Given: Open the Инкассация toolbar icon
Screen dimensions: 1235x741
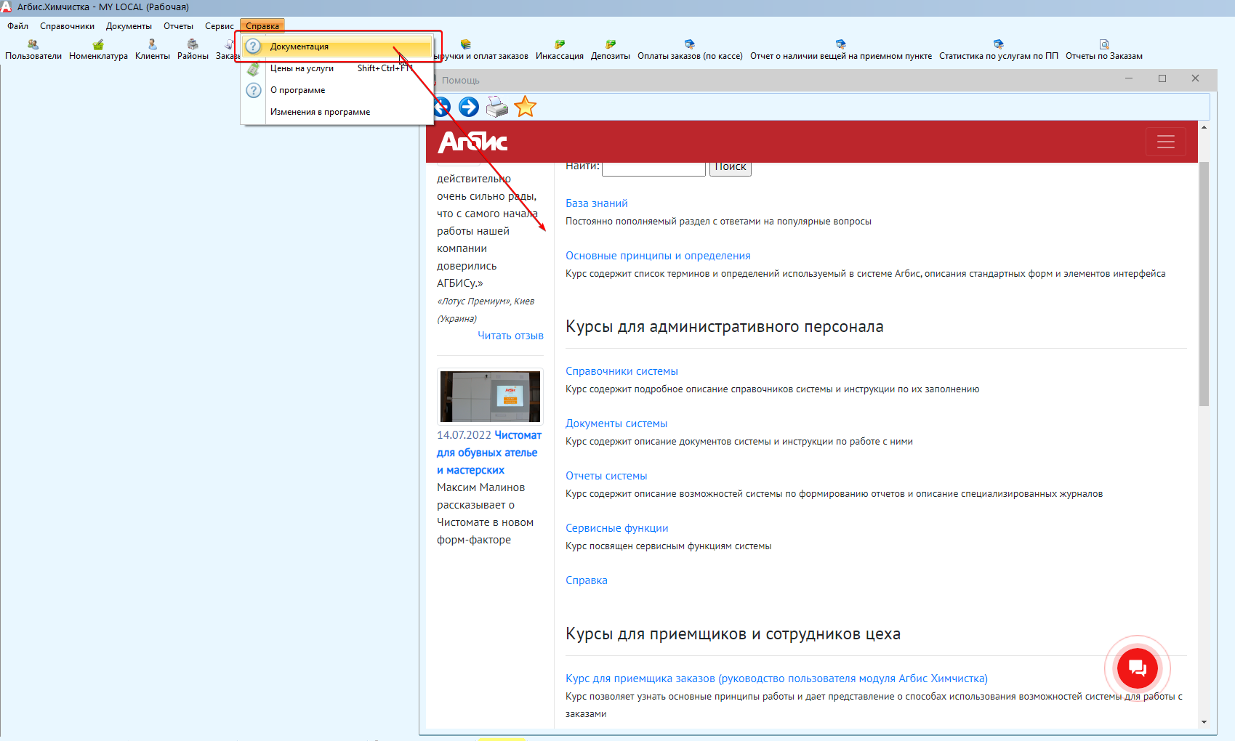Looking at the screenshot, I should click(x=560, y=50).
